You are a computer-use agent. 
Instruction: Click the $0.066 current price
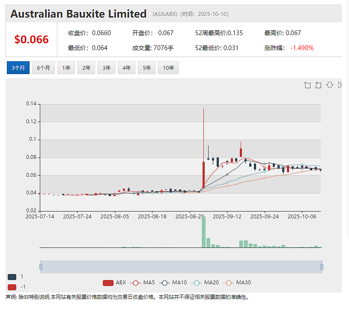[x=31, y=39]
